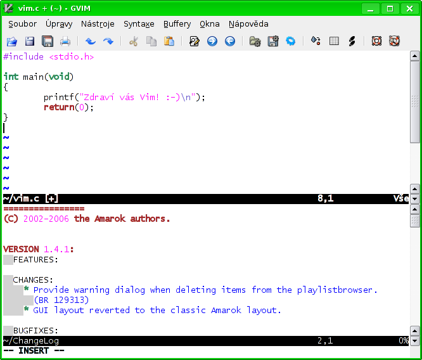This screenshot has height=360, width=422.
Task: Click the ~/ChangeLog status line
Action: 206,341
